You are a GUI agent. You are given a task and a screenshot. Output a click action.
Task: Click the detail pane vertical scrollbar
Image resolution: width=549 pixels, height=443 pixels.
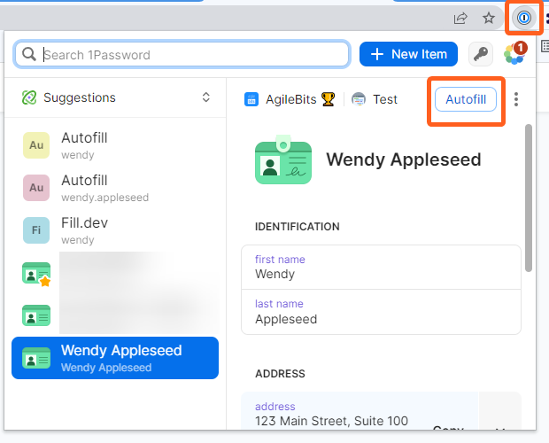click(x=529, y=197)
